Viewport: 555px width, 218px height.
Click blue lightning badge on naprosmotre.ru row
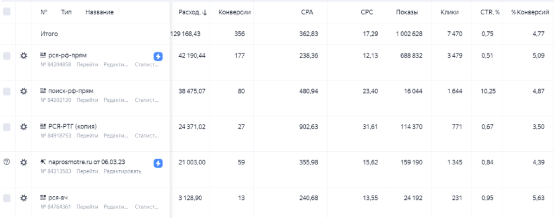[x=158, y=163]
